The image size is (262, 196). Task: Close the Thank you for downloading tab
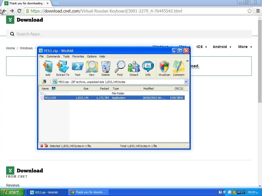48,3
